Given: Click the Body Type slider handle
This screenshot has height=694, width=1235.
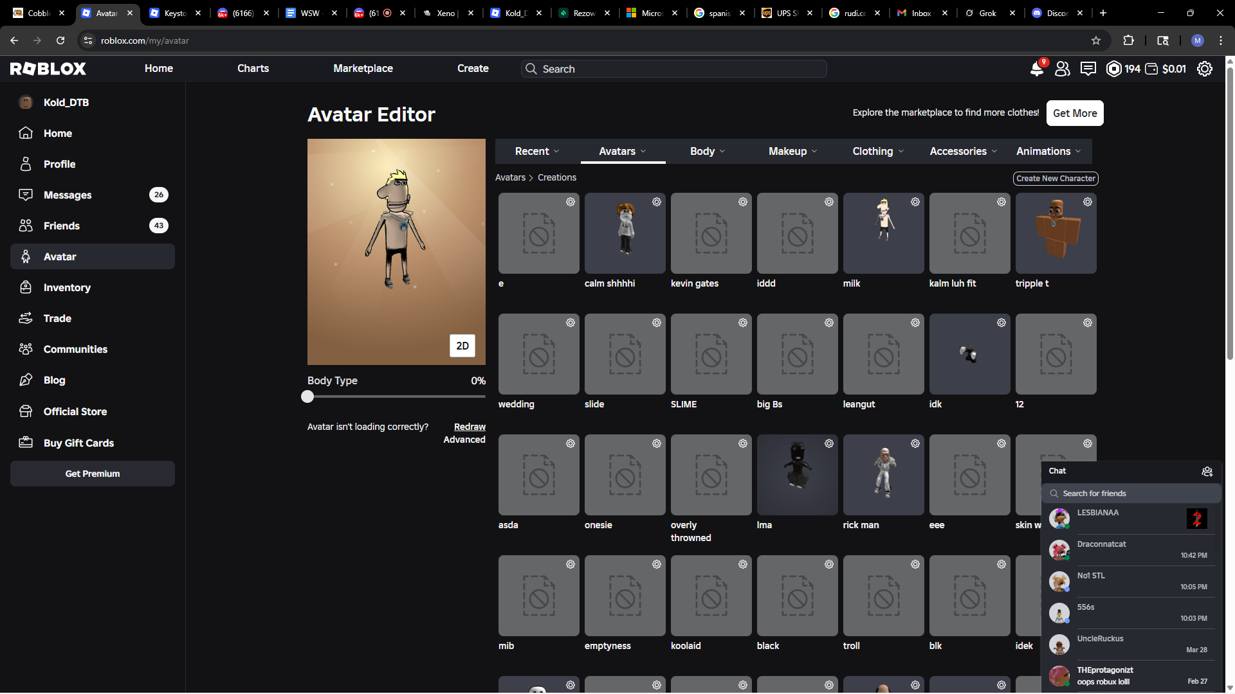Looking at the screenshot, I should [x=307, y=396].
